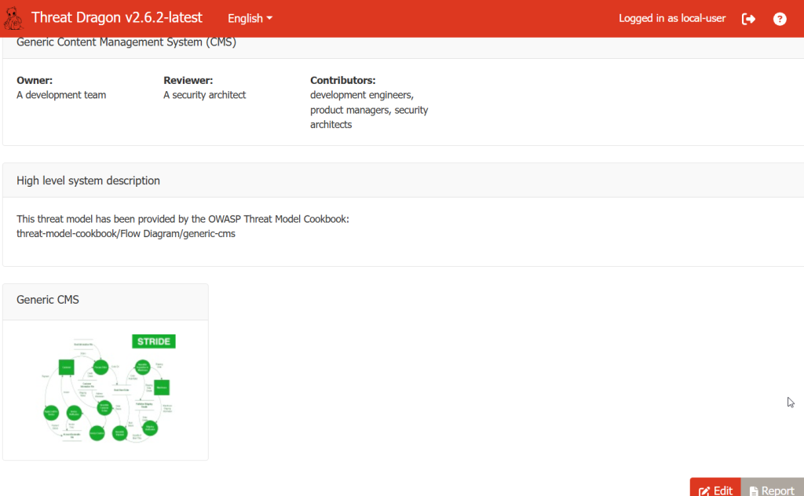
Task: Click the 'threat-model-cookbook/Flow Diagram/generic-cms' text
Action: 126,234
